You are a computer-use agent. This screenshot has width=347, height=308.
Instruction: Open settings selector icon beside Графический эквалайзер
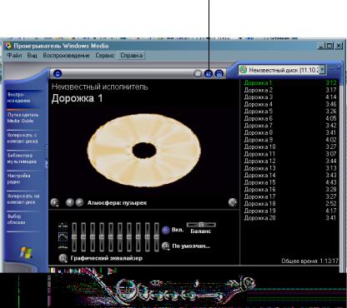(x=63, y=258)
